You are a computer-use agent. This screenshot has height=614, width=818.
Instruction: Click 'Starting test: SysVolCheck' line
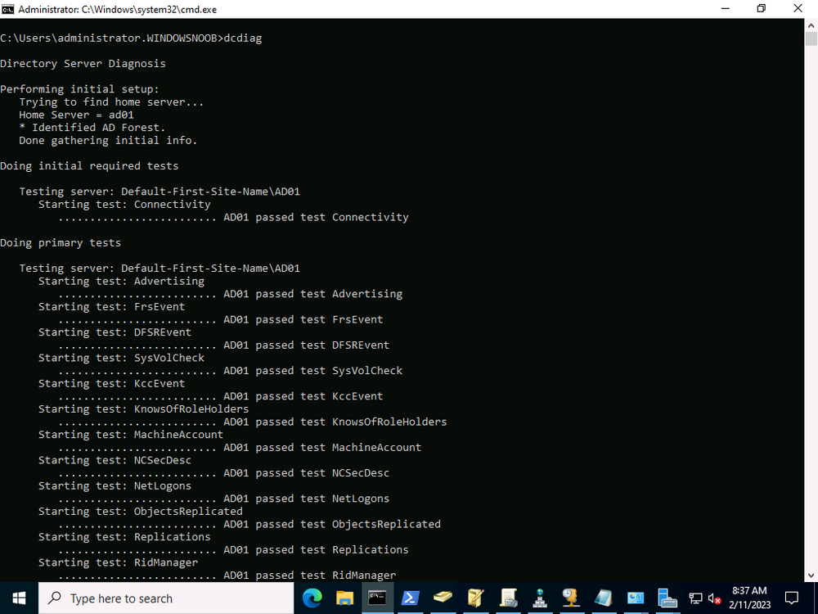coord(121,358)
